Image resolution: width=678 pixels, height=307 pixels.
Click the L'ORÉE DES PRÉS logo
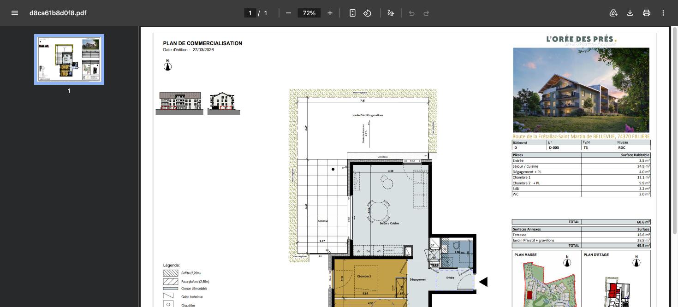tap(581, 40)
